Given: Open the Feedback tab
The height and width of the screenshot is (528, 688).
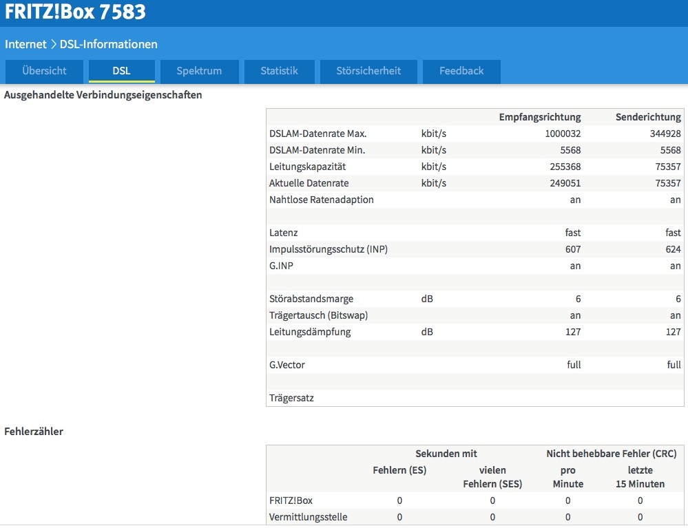Looking at the screenshot, I should coord(461,71).
